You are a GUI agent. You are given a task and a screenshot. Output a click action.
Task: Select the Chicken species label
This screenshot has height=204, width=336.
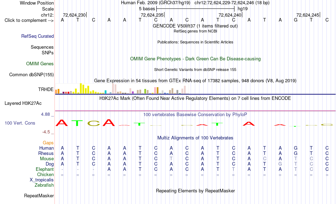[x=45, y=174]
